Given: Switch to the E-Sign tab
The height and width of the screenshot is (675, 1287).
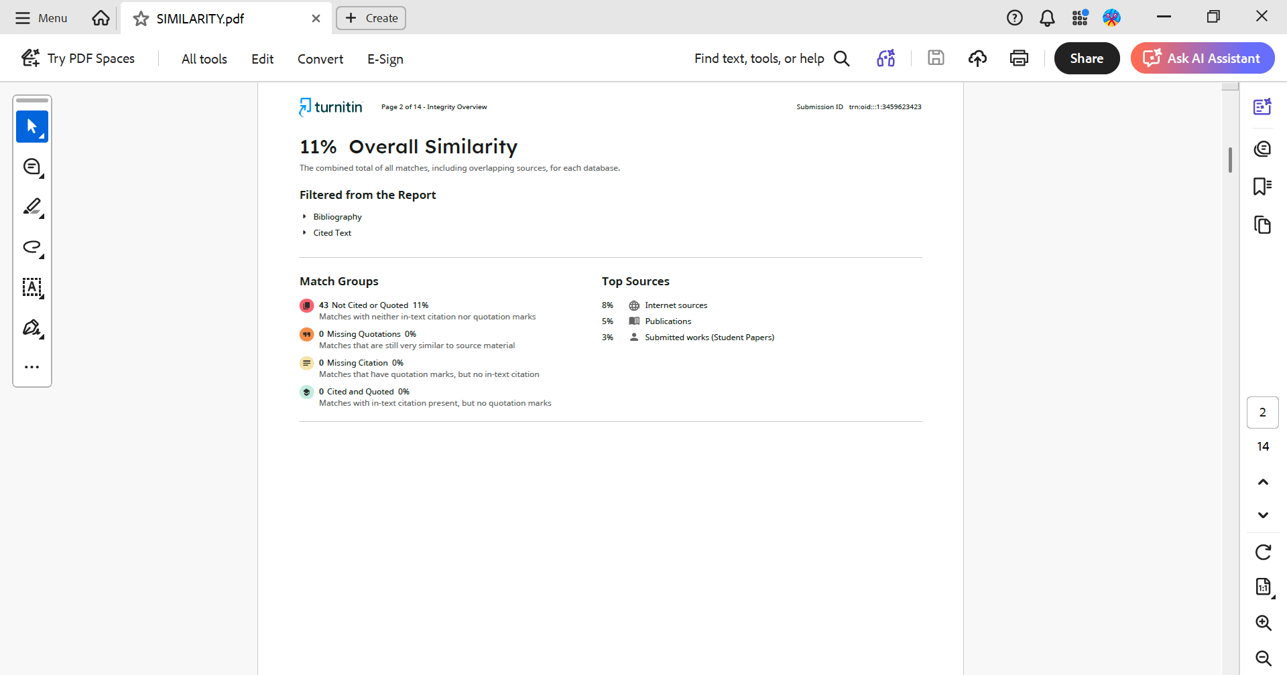Looking at the screenshot, I should pyautogui.click(x=385, y=59).
